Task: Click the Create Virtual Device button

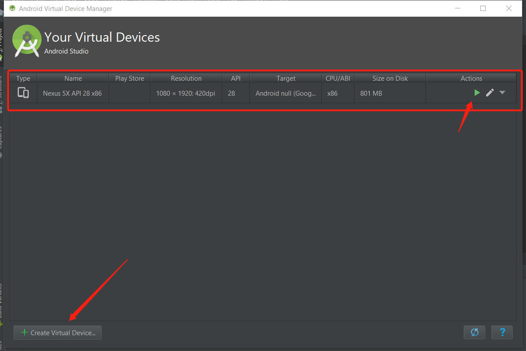Action: click(x=57, y=333)
